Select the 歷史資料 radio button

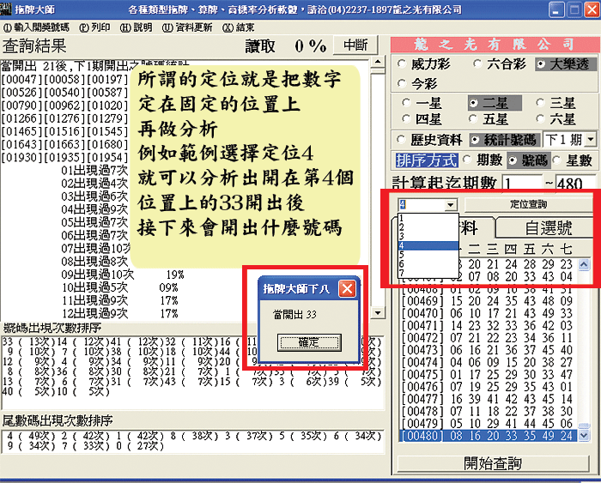429,140
